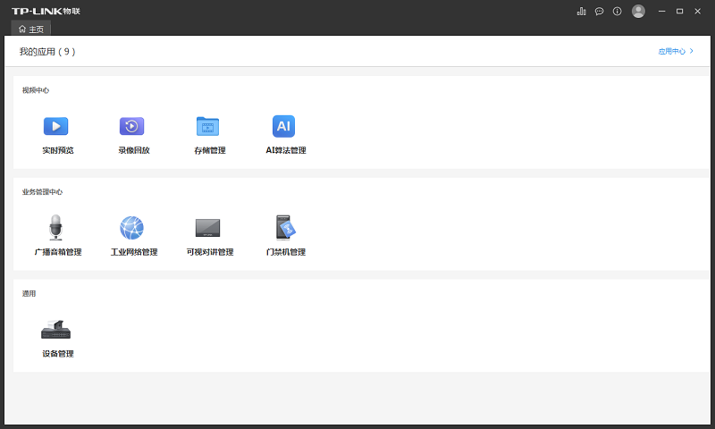715x429 pixels.
Task: Show the info circle icon
Action: (617, 12)
